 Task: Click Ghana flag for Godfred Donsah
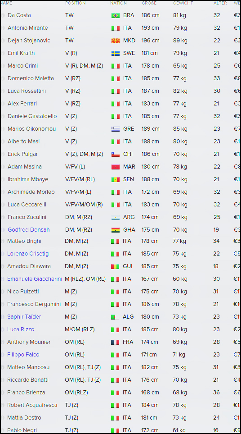click(116, 230)
